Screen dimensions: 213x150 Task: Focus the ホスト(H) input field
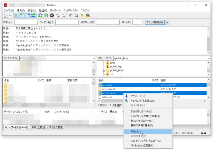26,22
